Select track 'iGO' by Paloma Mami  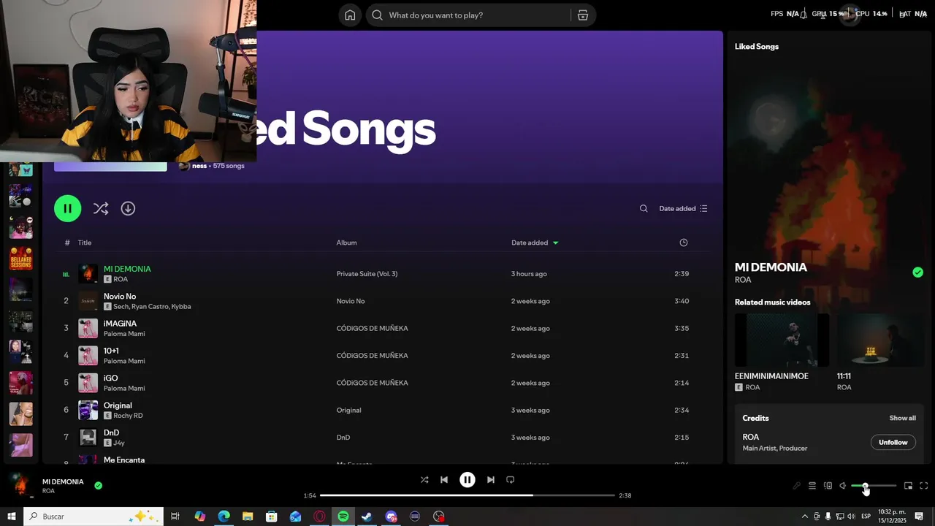[x=110, y=378]
